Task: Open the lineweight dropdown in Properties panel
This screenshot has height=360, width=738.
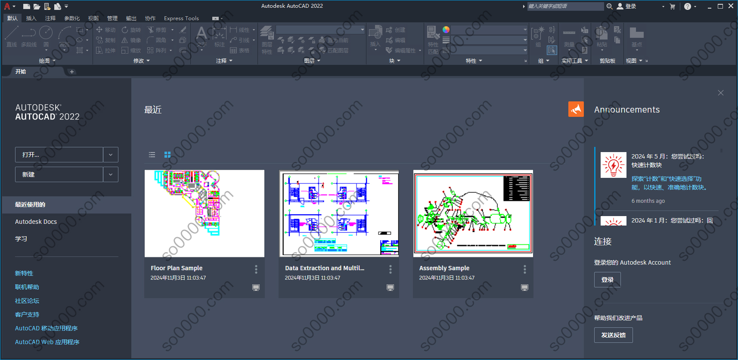Action: coord(490,40)
